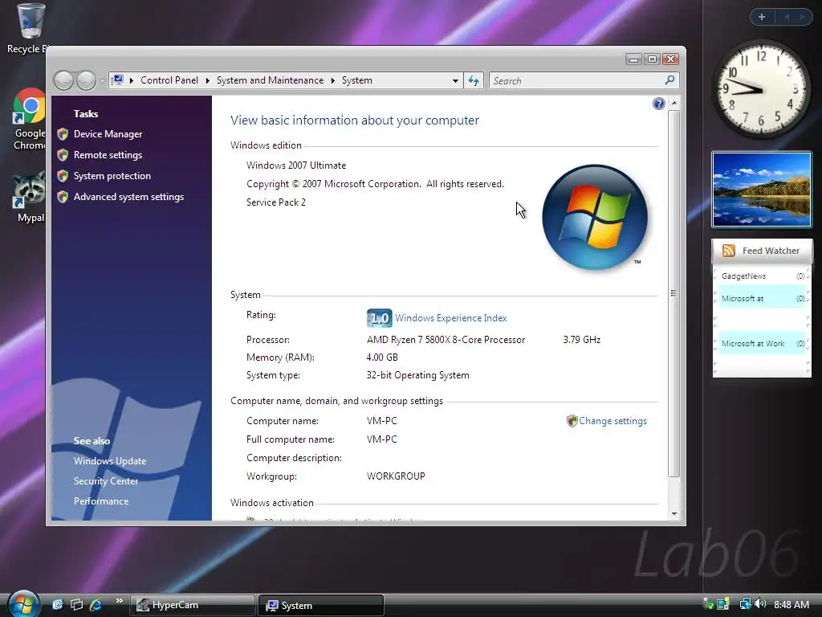Open System protection task
Viewport: 822px width, 617px height.
(112, 176)
